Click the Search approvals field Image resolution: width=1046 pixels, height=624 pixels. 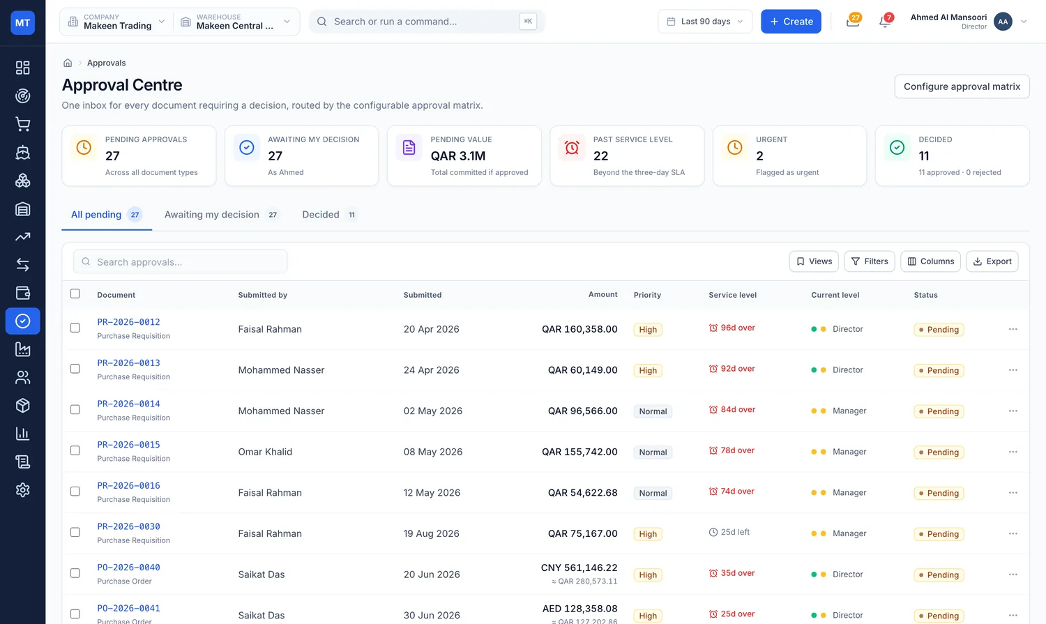tap(180, 261)
